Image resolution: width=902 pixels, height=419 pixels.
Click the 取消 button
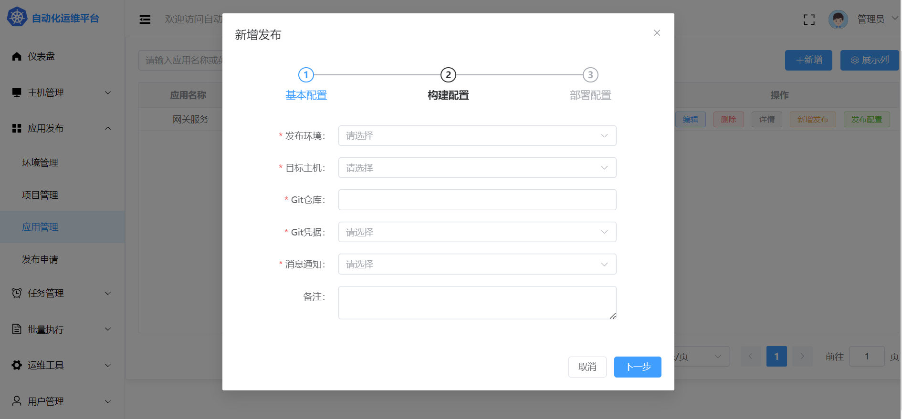(x=587, y=367)
